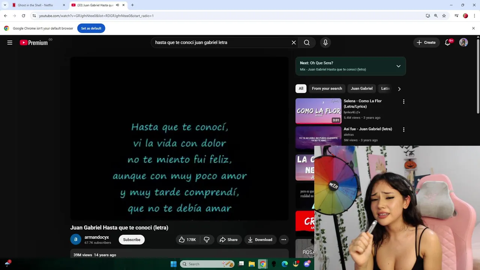Select the From your search chip
480x270 pixels.
point(327,88)
